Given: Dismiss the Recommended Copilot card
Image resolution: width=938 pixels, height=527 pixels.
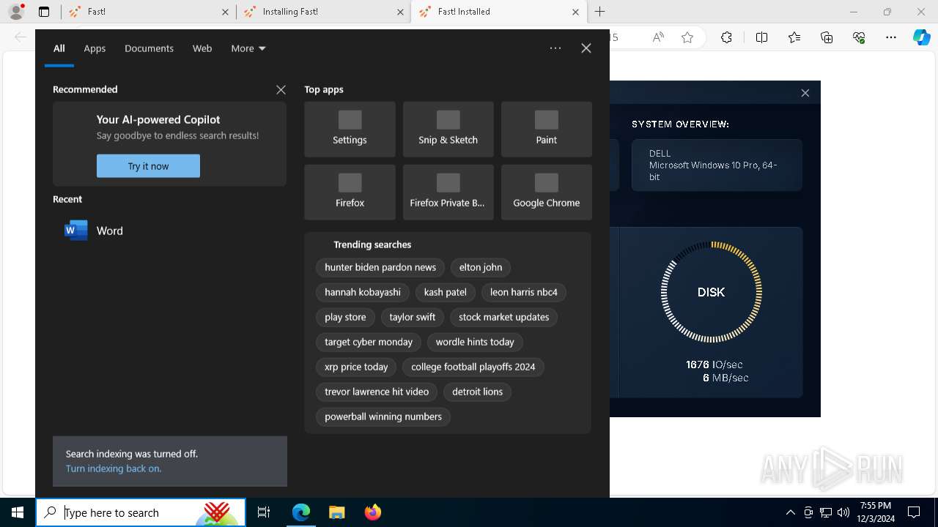Looking at the screenshot, I should 281,89.
